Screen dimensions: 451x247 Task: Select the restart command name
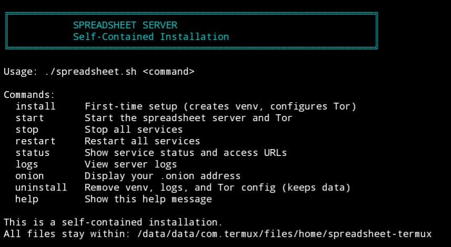(x=35, y=141)
